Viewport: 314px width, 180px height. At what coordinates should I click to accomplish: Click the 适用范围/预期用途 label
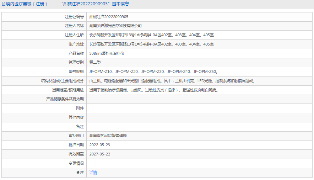coord(68,90)
